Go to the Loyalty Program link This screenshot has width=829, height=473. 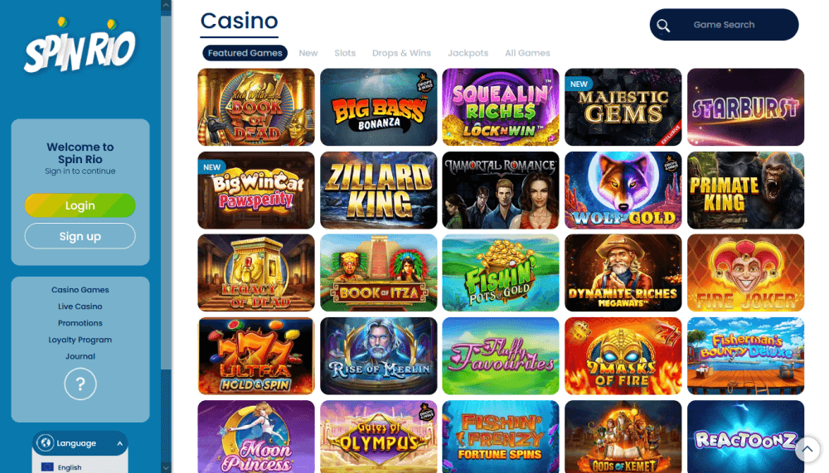click(x=80, y=340)
